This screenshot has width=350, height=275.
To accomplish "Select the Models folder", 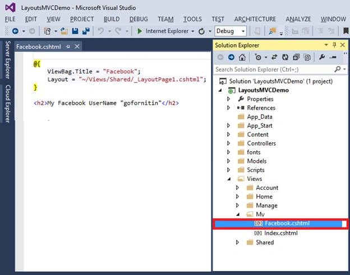I will tap(256, 161).
